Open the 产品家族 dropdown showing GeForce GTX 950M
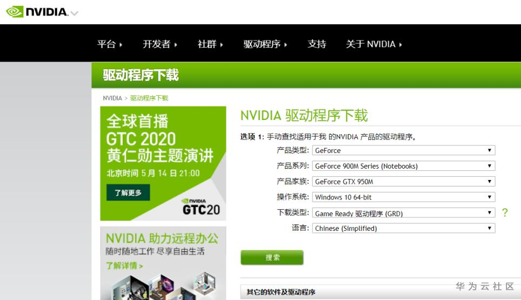 [403, 182]
